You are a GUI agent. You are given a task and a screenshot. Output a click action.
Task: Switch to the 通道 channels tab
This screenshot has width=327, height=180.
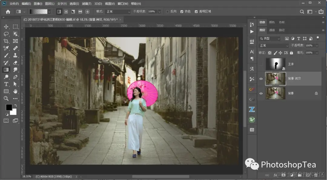[272, 30]
